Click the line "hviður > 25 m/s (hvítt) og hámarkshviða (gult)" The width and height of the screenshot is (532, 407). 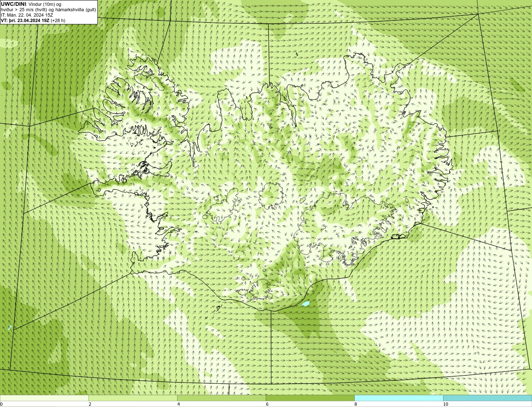[x=48, y=9]
